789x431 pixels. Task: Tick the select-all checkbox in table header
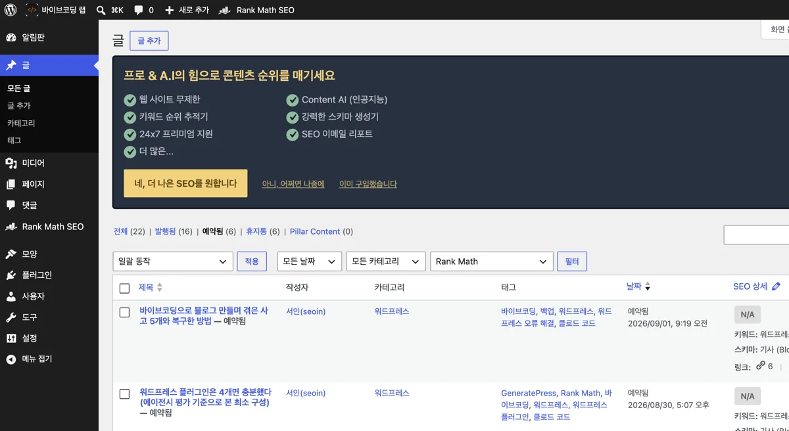pyautogui.click(x=125, y=288)
